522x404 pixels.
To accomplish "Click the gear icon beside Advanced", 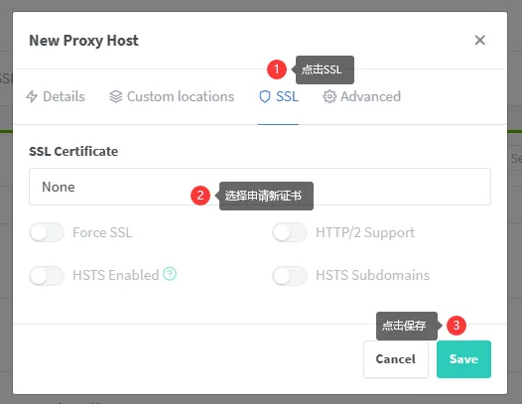I will [x=329, y=96].
